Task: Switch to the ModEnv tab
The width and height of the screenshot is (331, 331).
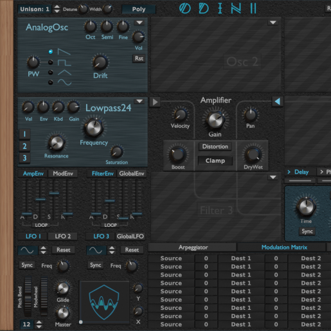Action: pyautogui.click(x=63, y=174)
